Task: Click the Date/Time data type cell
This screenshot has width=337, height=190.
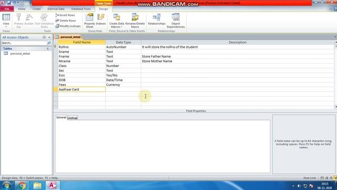Action: point(123,80)
